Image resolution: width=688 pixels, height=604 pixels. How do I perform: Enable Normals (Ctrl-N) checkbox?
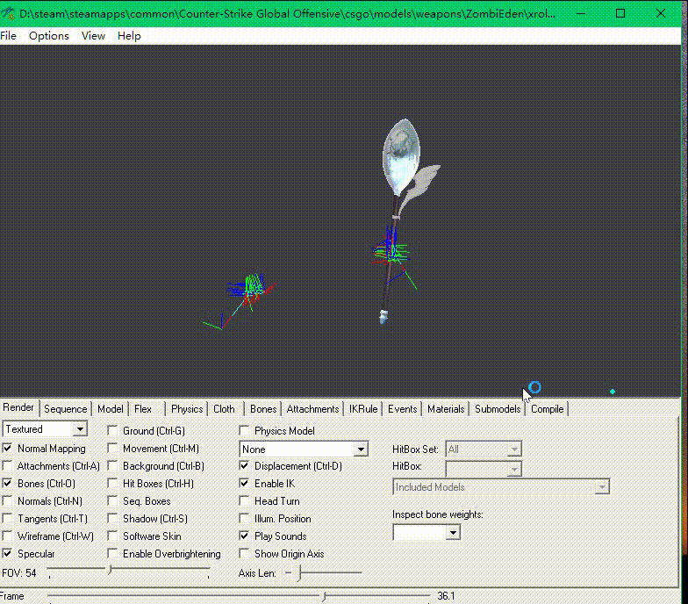[7, 500]
